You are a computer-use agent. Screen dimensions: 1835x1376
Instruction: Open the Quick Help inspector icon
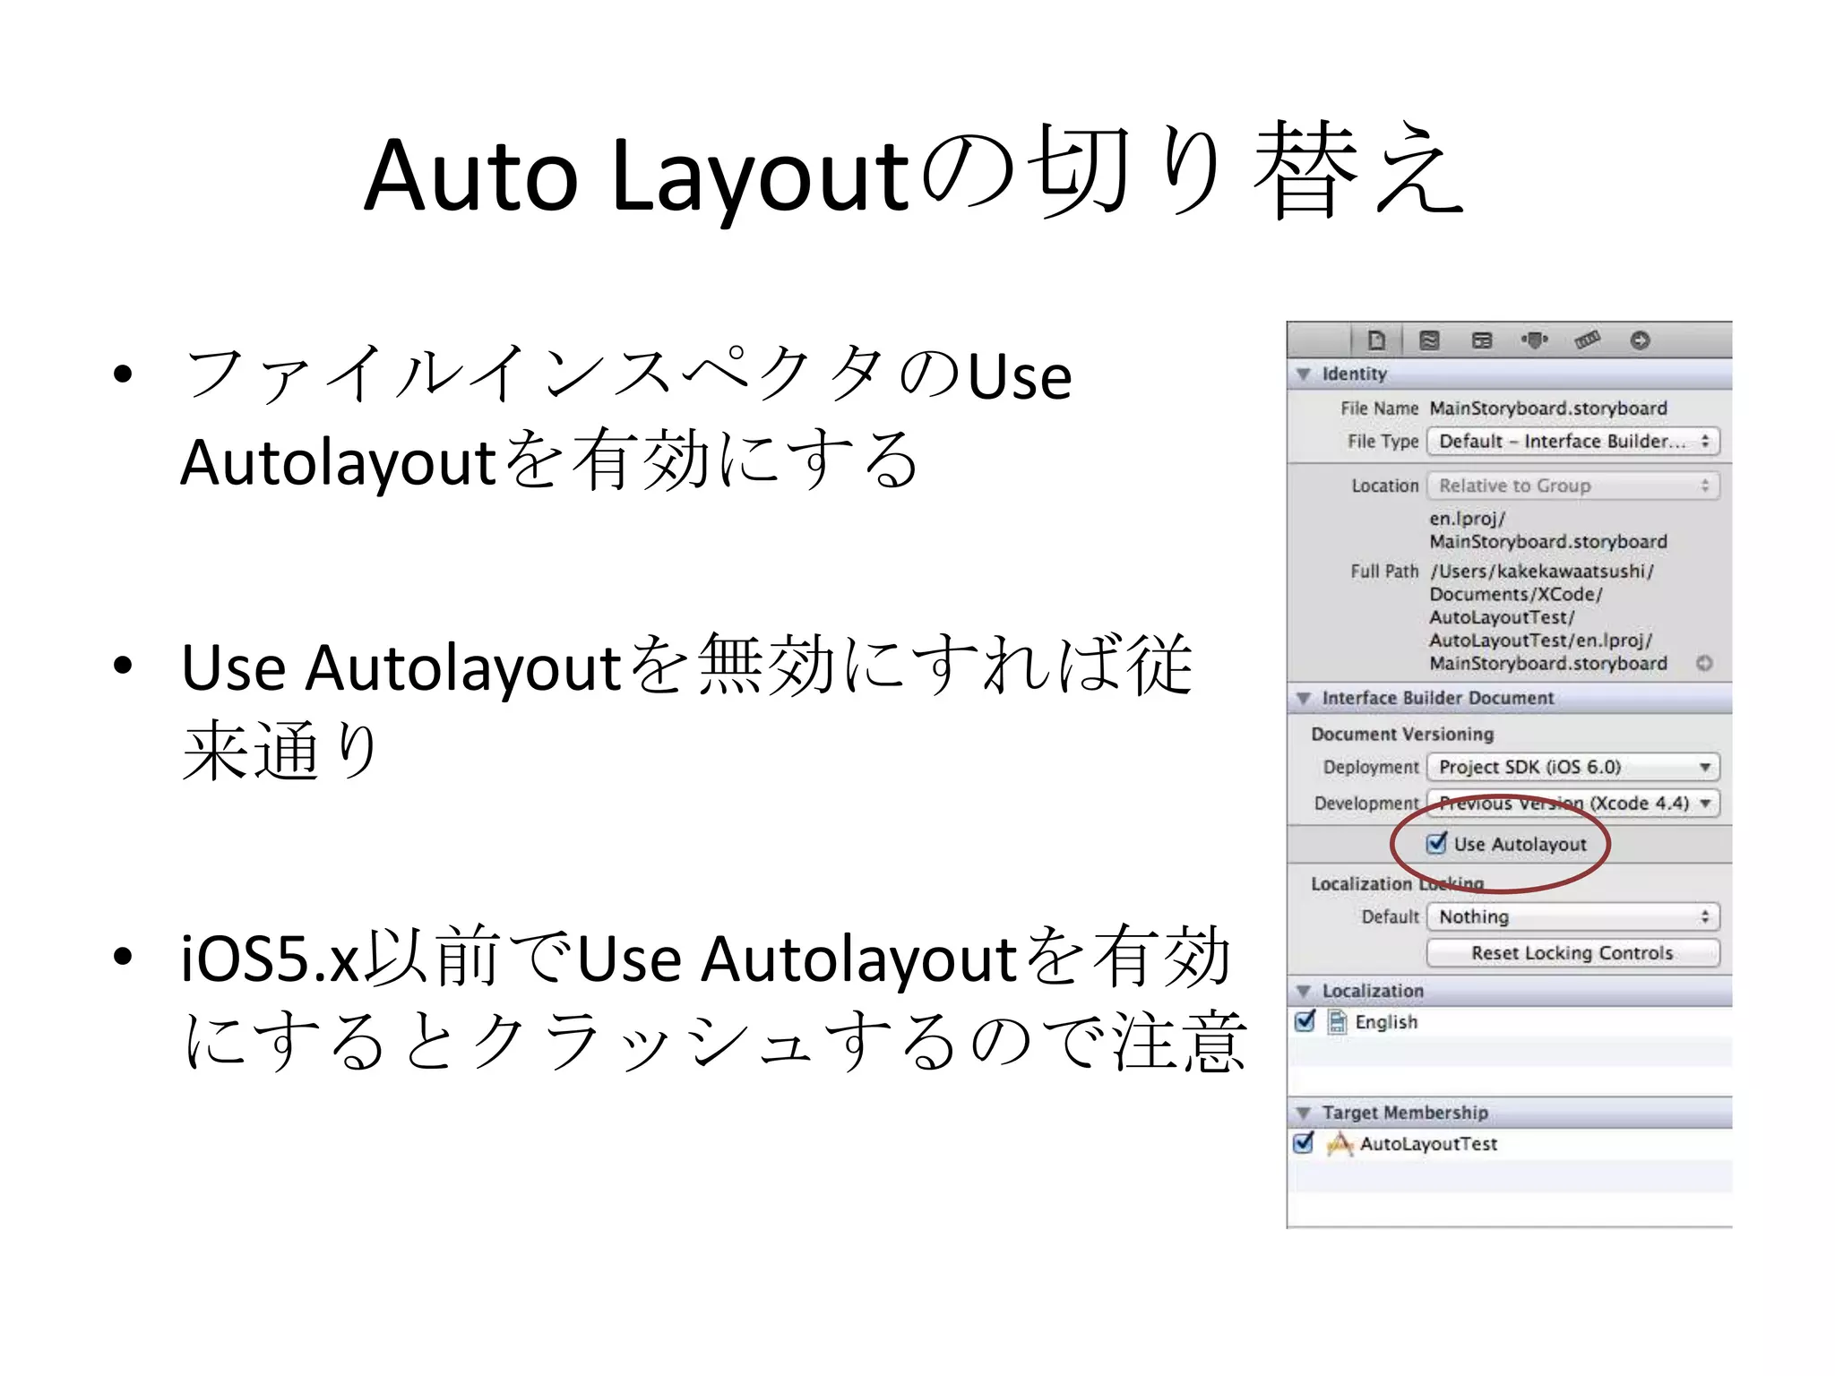tap(1429, 340)
